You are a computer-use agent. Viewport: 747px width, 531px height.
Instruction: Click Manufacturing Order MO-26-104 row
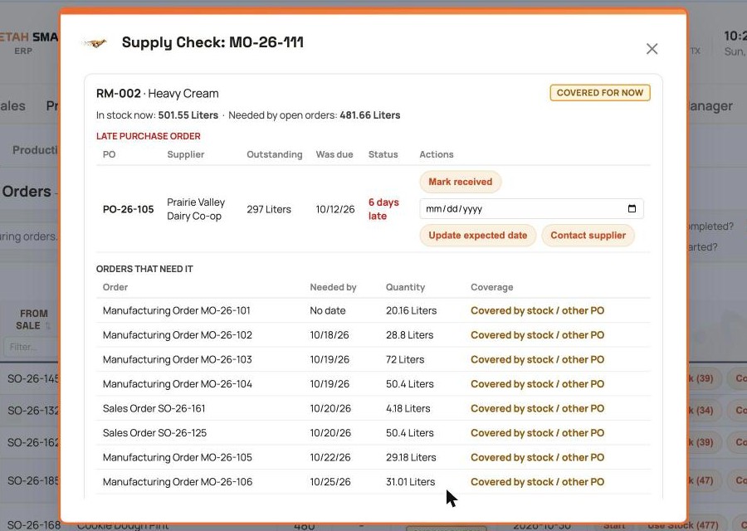373,384
